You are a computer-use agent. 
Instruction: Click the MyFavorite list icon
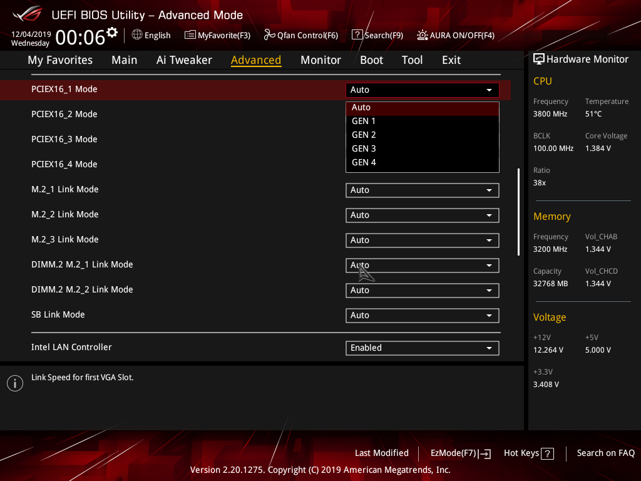coord(190,35)
